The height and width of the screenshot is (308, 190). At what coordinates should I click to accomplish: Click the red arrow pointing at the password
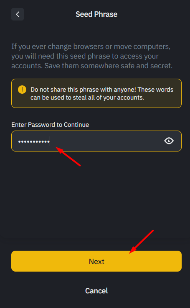point(68,157)
